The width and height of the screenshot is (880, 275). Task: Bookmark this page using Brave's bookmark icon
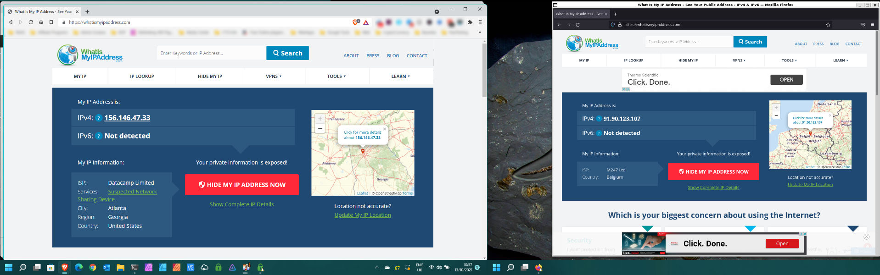point(51,22)
